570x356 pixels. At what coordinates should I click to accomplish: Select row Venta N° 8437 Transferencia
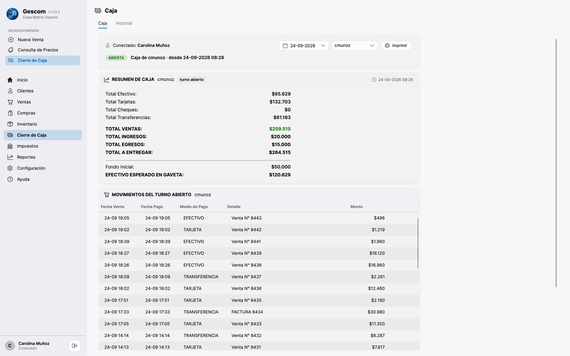pos(259,277)
